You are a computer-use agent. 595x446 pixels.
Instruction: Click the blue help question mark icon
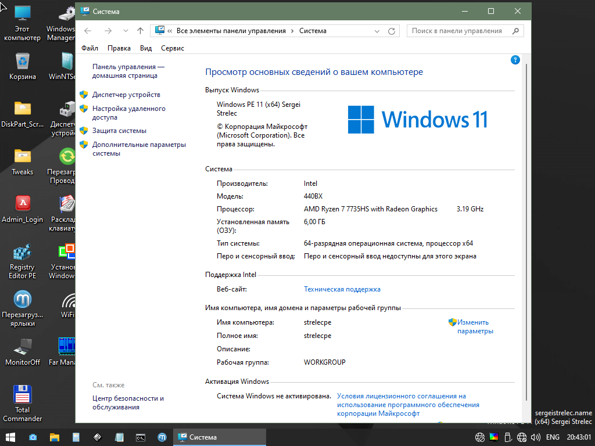(x=515, y=60)
